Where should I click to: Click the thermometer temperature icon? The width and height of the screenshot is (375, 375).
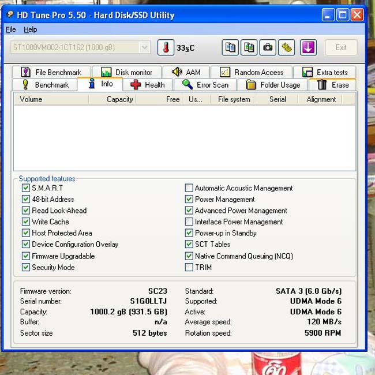[166, 47]
